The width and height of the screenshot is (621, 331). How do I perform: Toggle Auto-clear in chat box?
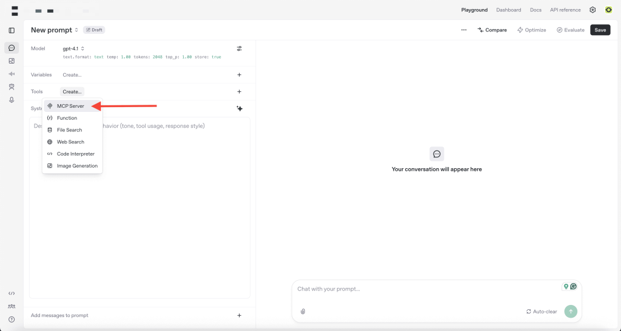click(x=541, y=312)
